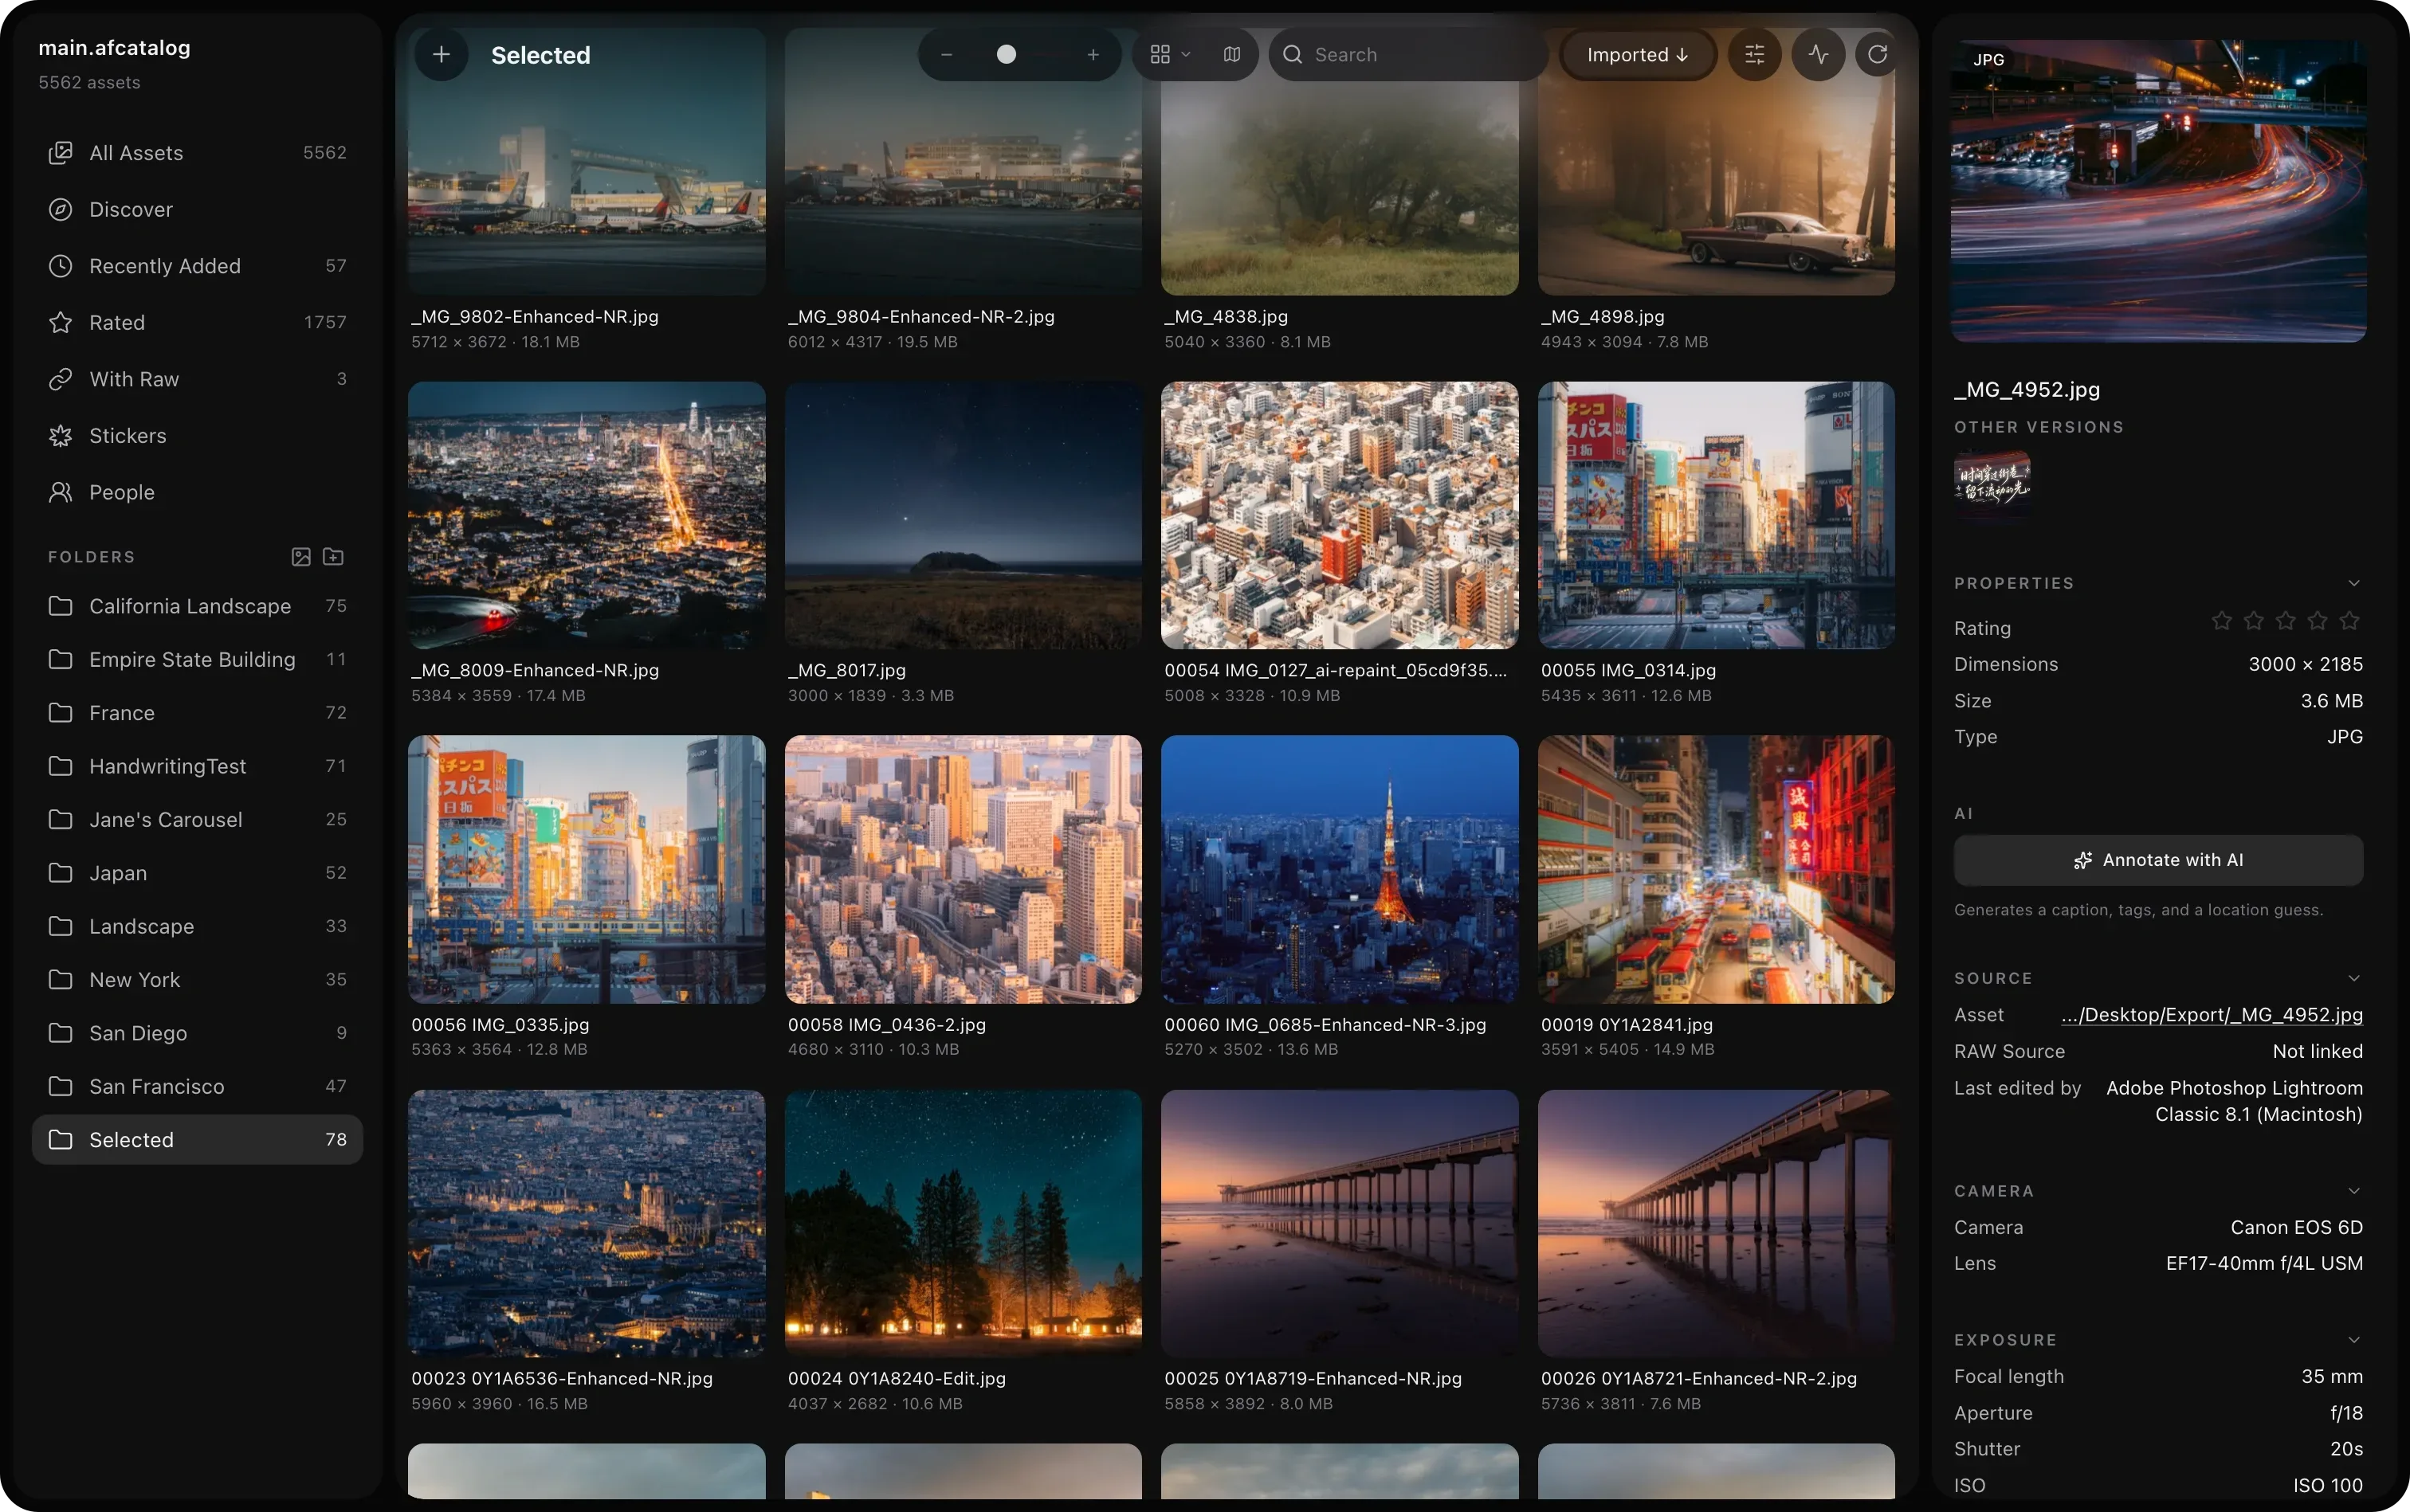Open the Japan folder
Screen dimensions: 2410x1512
[197, 874]
